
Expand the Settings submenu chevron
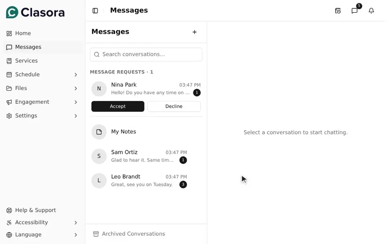point(76,116)
